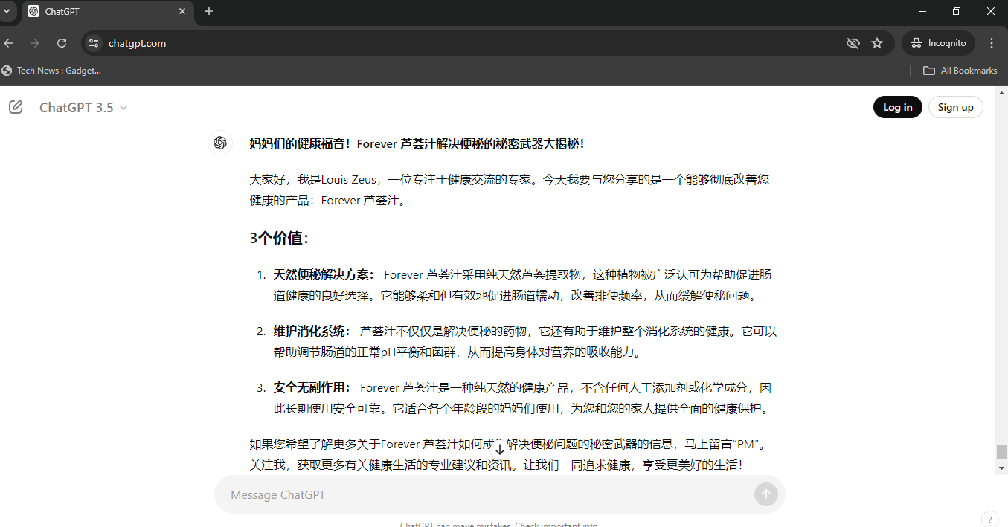Click the name 'Louis Zeus' in the reply

[x=349, y=179]
